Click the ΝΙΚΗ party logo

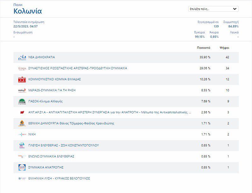22,134
